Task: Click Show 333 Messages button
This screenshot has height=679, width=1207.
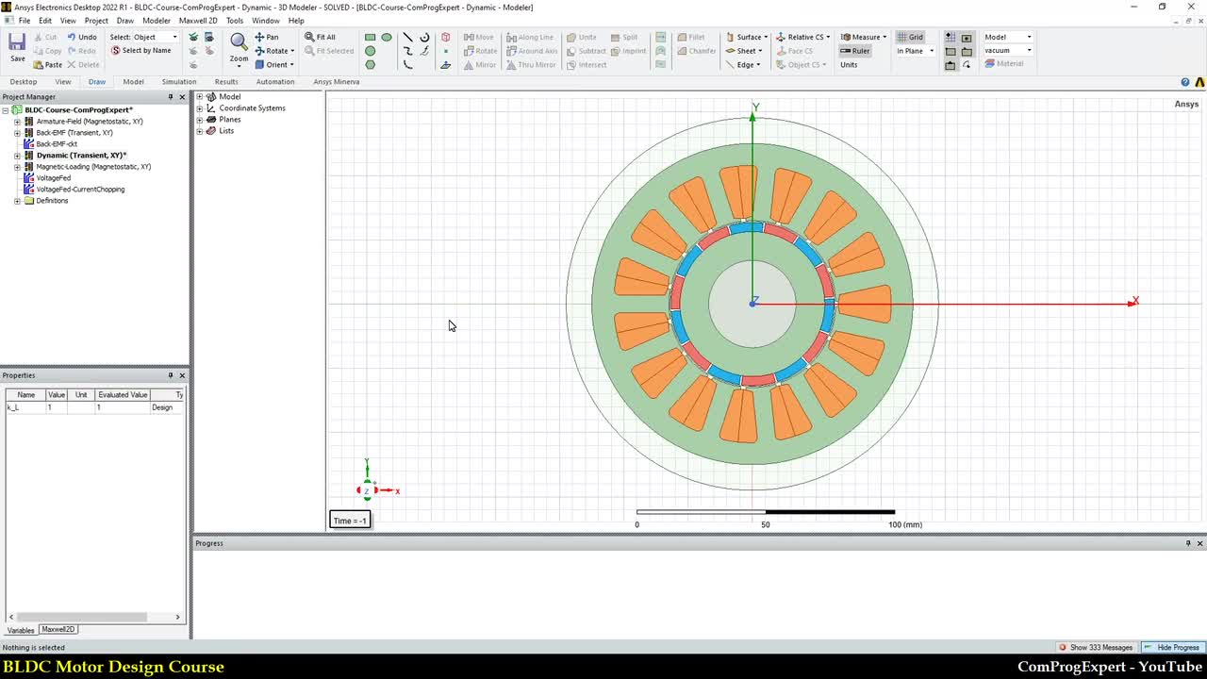Action: (1096, 648)
